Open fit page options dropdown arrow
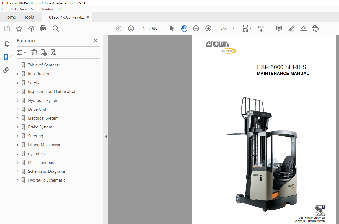This screenshot has width=339, height=224. pyautogui.click(x=250, y=29)
